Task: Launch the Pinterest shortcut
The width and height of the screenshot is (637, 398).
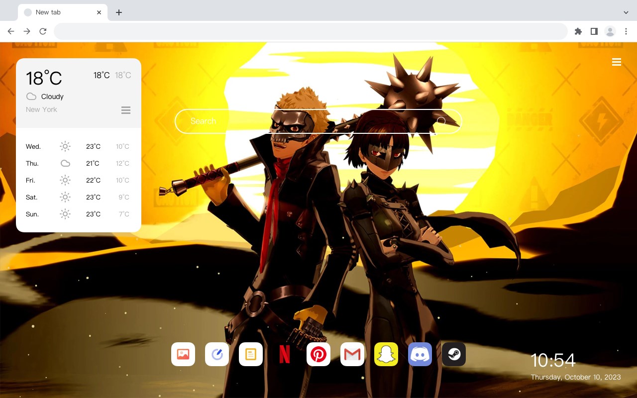Action: (318, 354)
